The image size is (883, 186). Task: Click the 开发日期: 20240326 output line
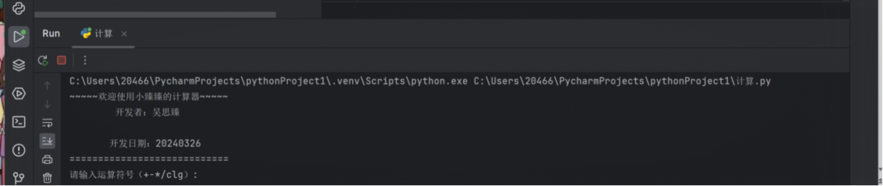click(155, 144)
